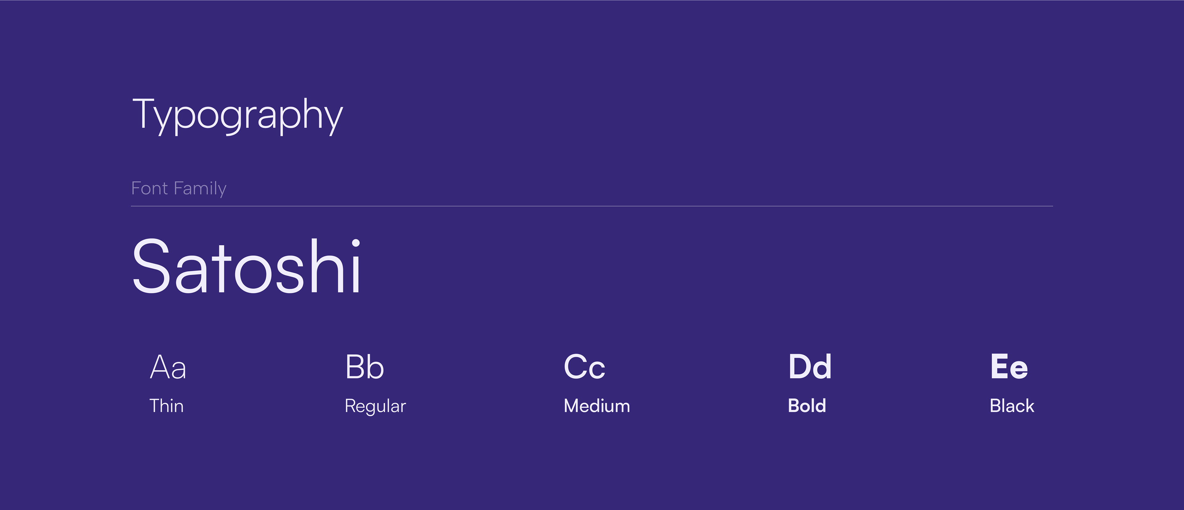Choose the Cc medium weight sample

pyautogui.click(x=585, y=367)
